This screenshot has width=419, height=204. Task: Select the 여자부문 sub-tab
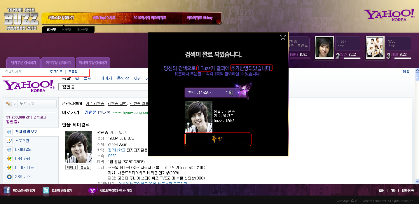67,30
